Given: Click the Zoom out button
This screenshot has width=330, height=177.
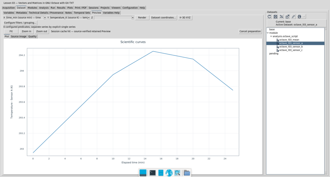Looking at the screenshot, I should coord(42,31).
